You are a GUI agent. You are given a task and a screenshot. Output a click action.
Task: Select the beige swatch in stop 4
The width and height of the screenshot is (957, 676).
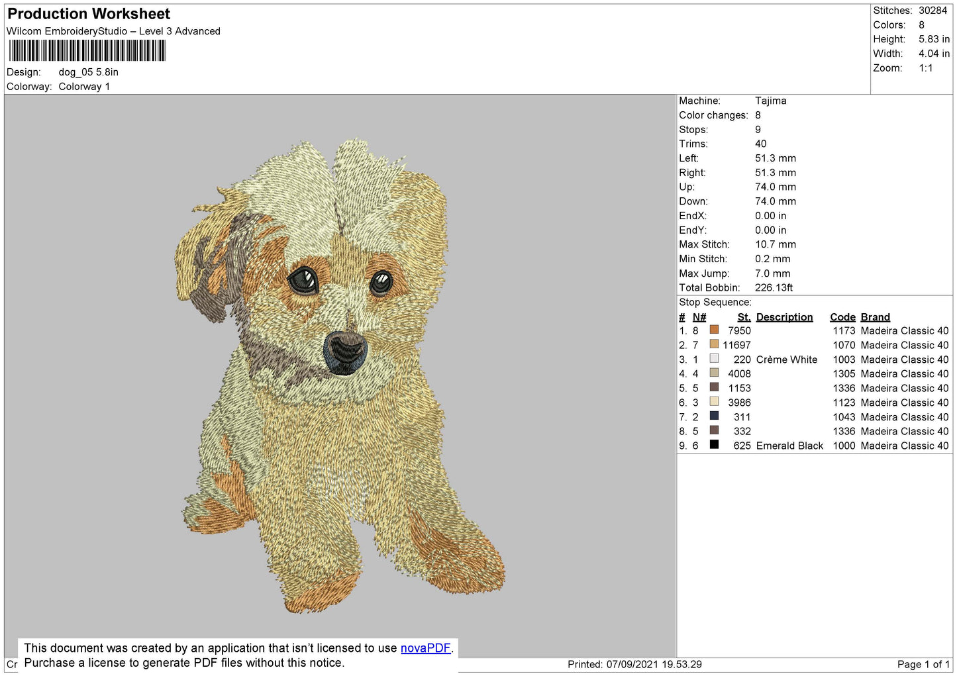click(714, 373)
